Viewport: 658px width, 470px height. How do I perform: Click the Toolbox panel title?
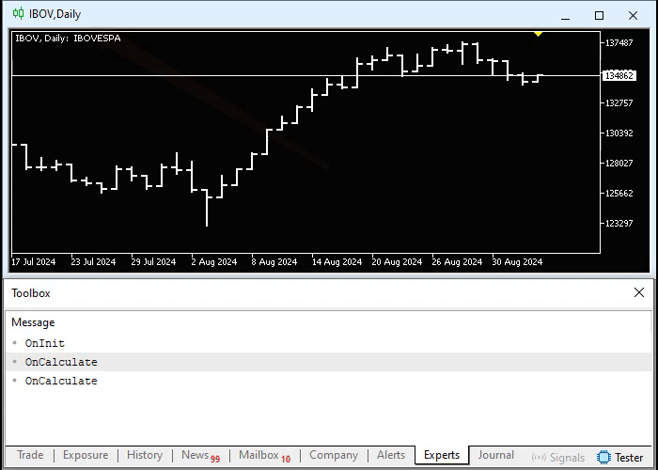(31, 293)
